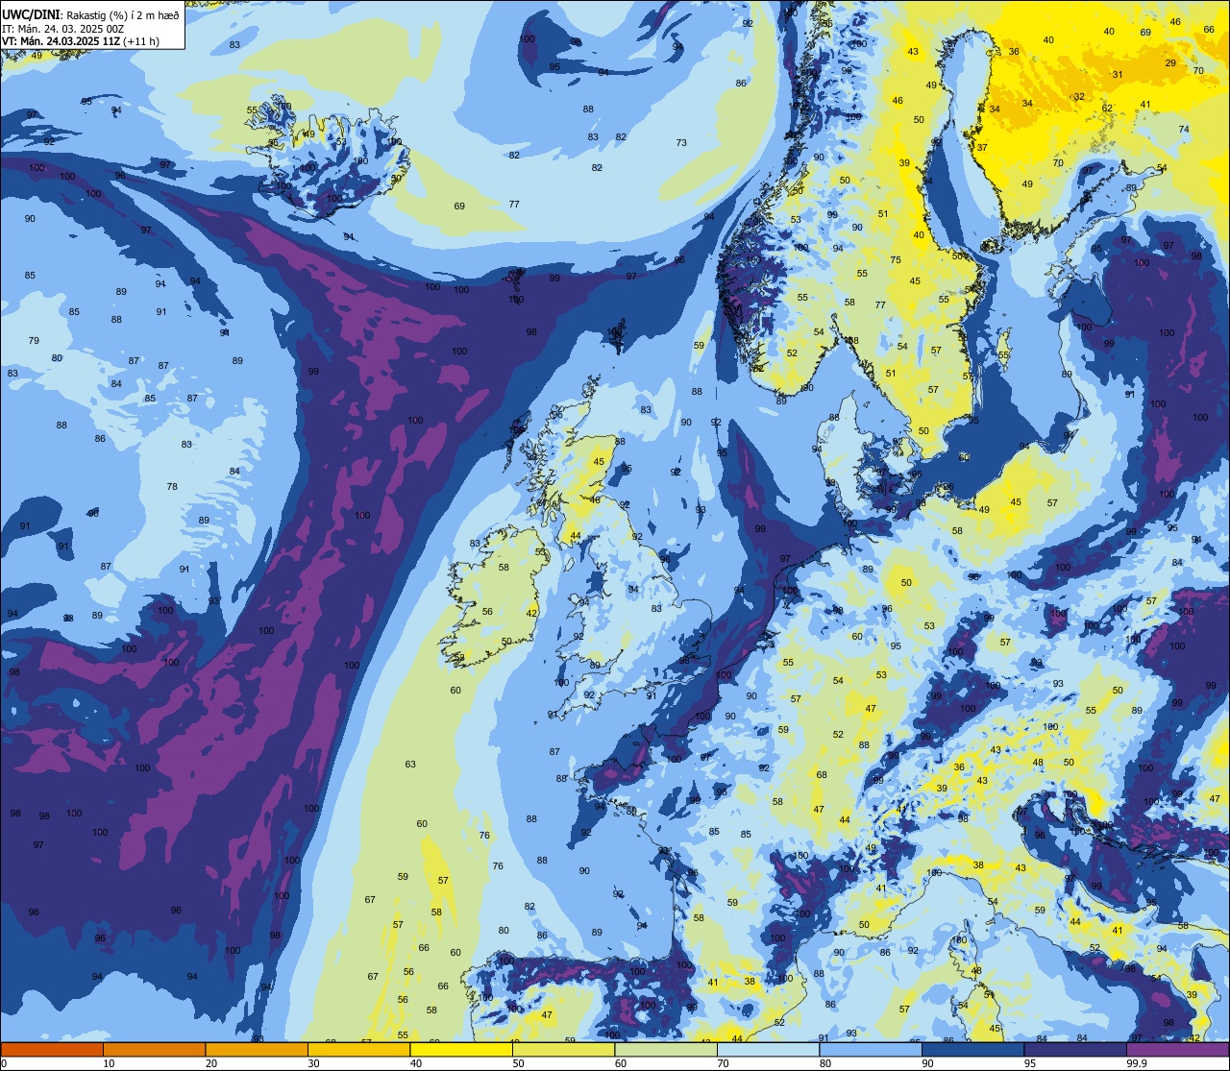This screenshot has width=1230, height=1071.
Task: Click the legend scale label '20'
Action: click(211, 1063)
